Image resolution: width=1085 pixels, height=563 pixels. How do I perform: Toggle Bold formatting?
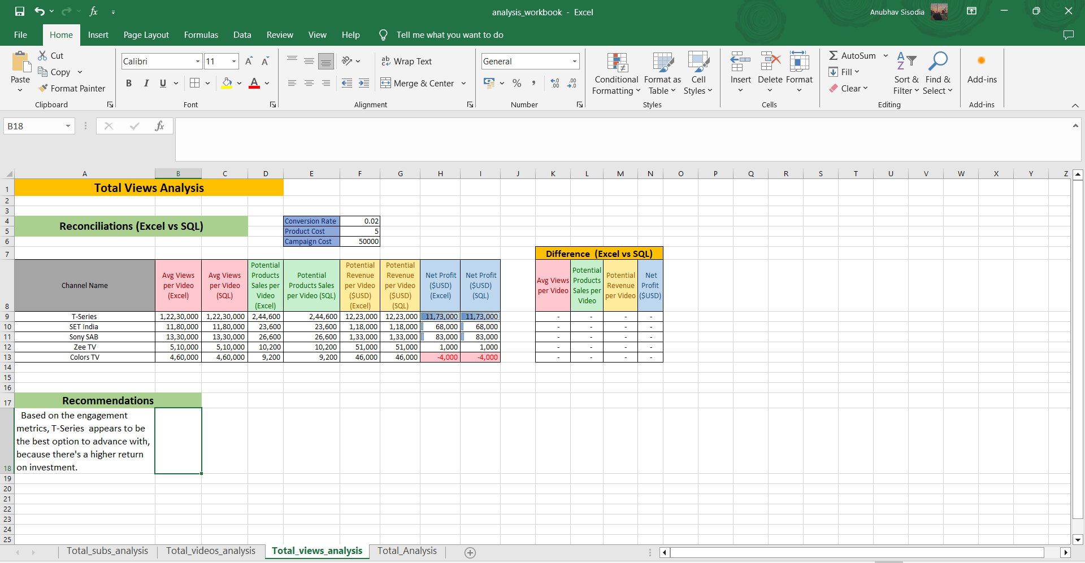pos(129,83)
